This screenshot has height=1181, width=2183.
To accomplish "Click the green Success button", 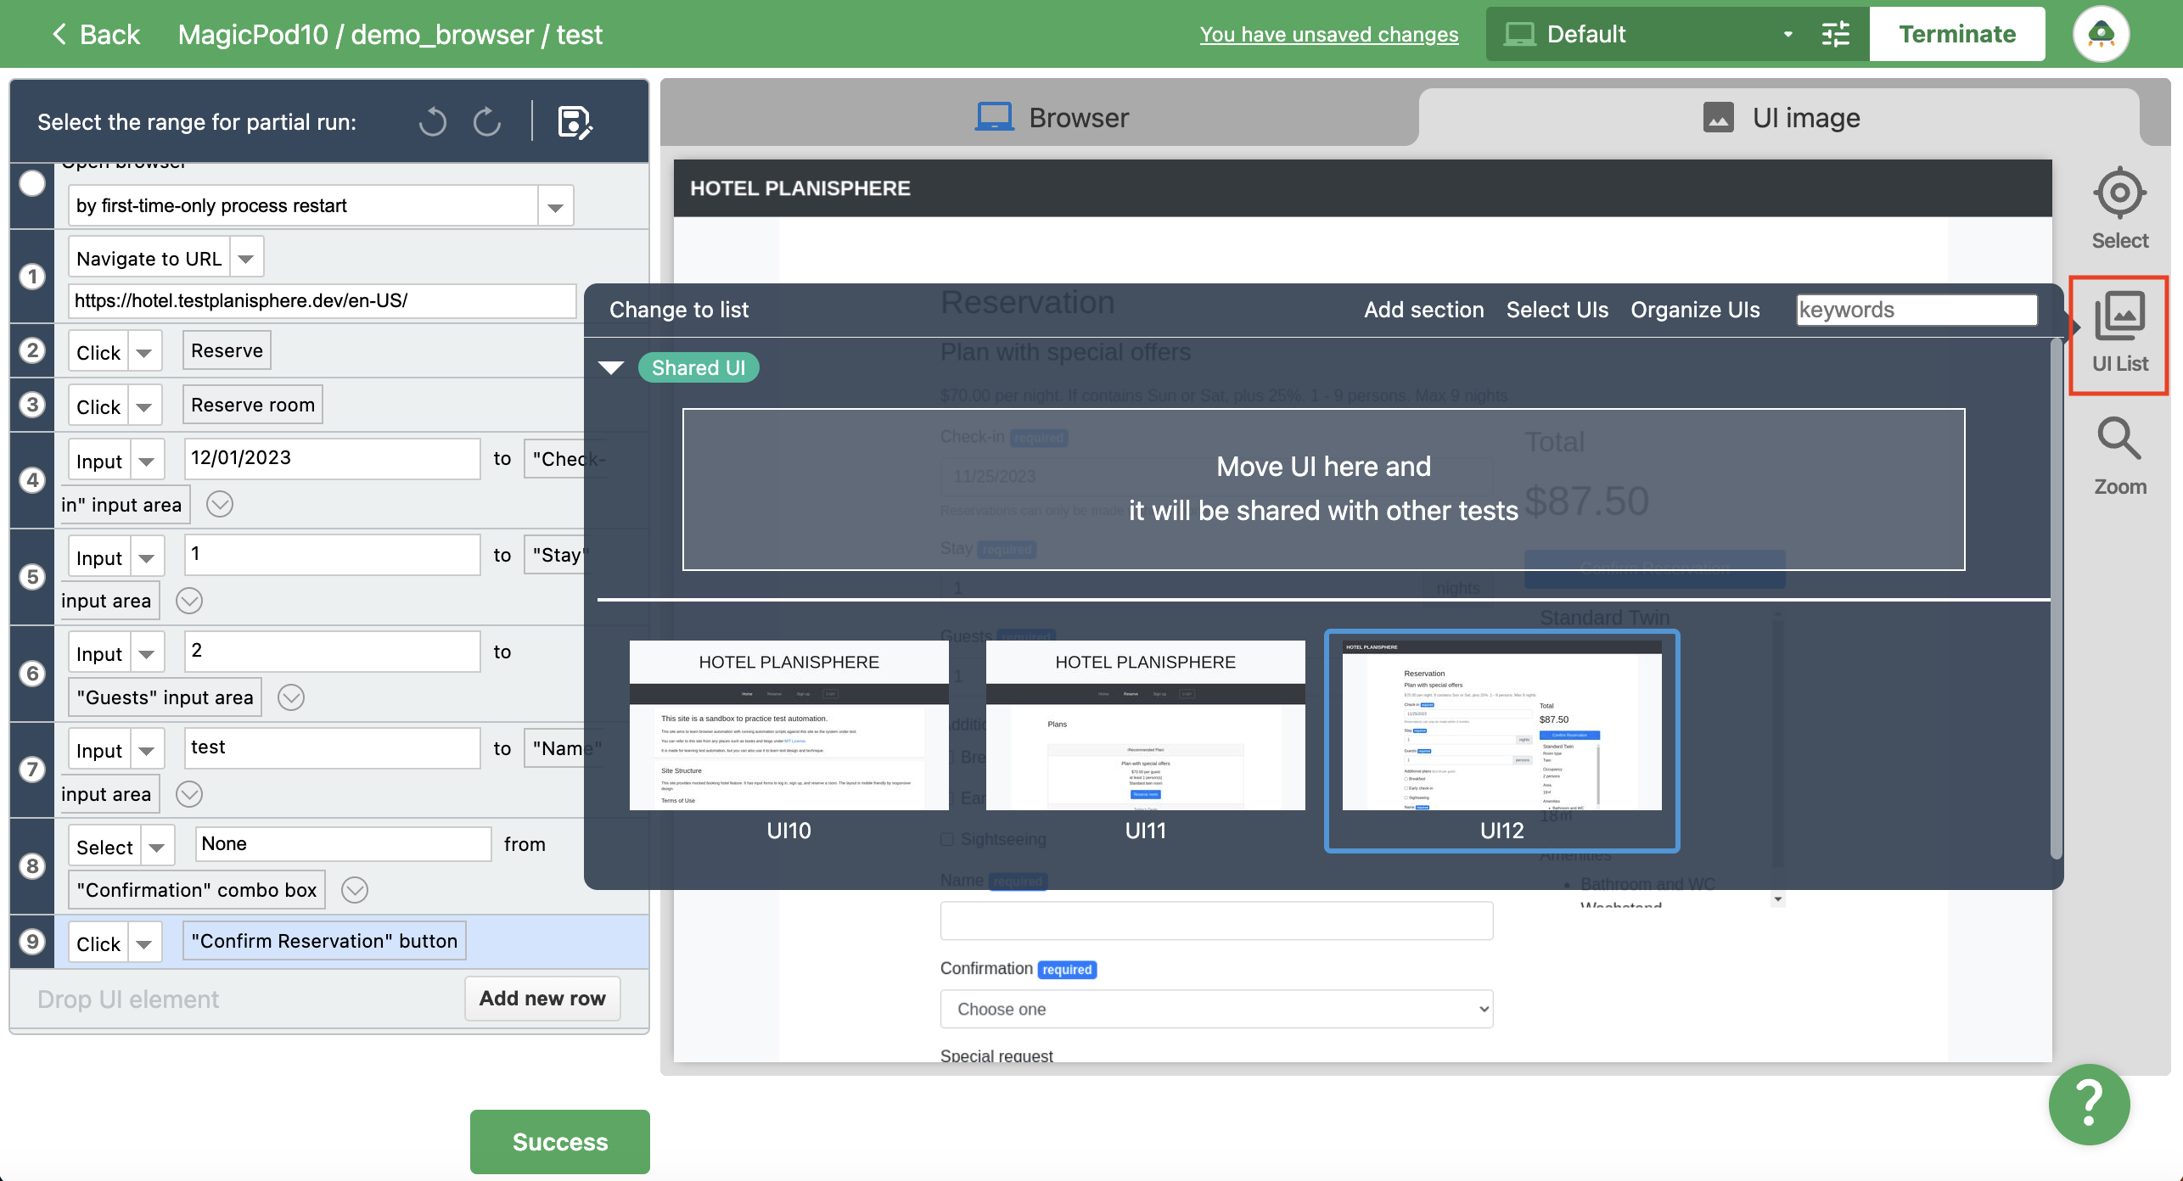I will pos(560,1141).
